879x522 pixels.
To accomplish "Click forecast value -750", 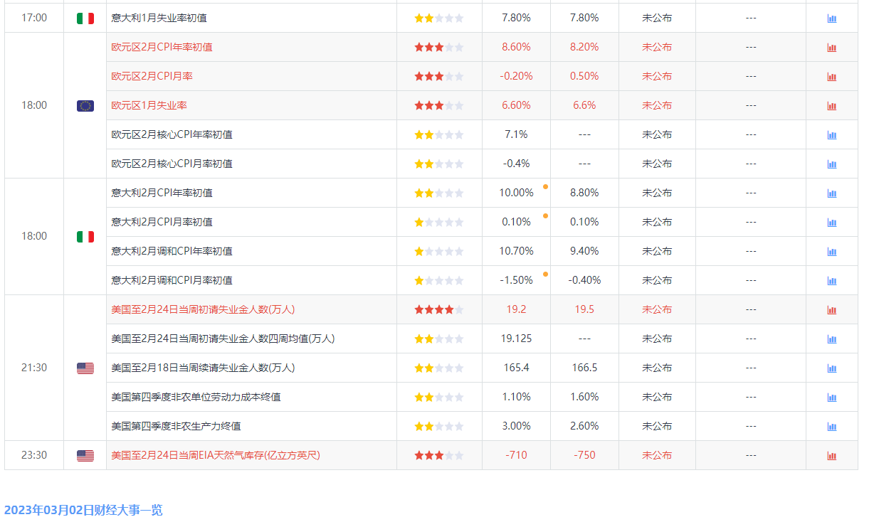I will tap(584, 455).
